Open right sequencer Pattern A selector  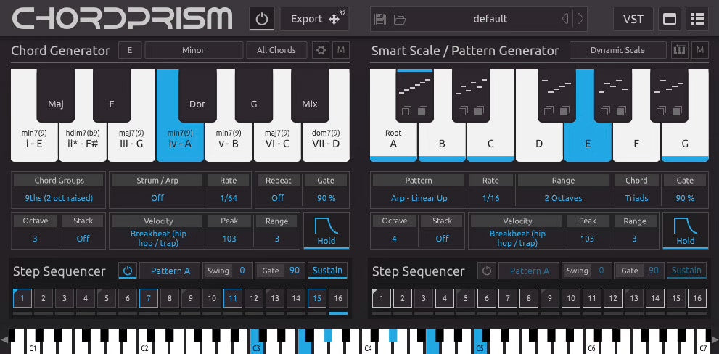click(x=529, y=271)
